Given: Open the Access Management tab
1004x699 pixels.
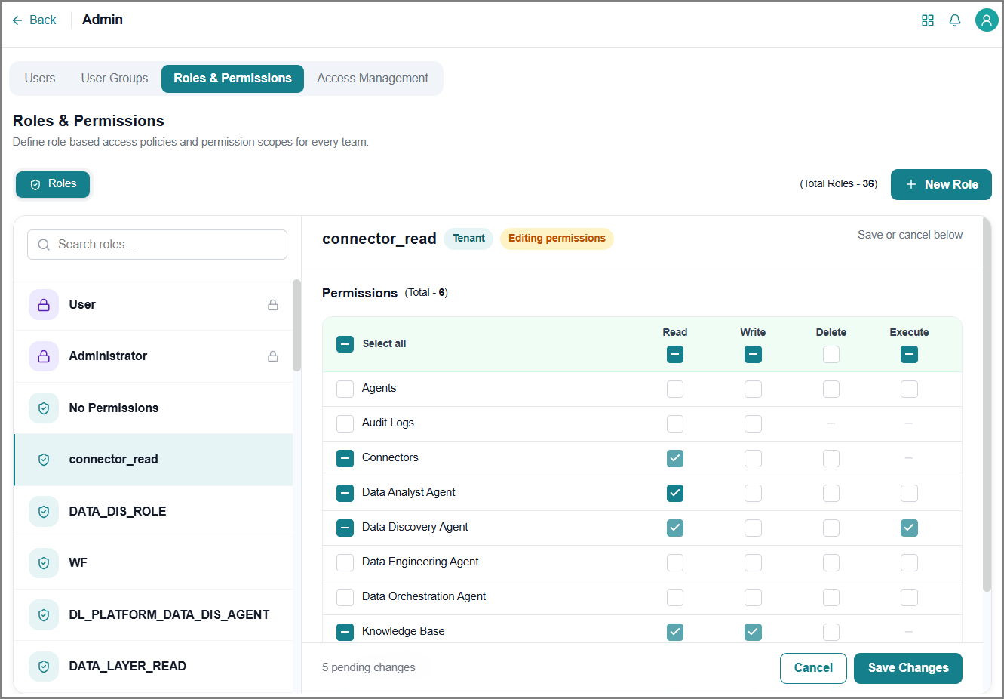Looking at the screenshot, I should tap(373, 79).
